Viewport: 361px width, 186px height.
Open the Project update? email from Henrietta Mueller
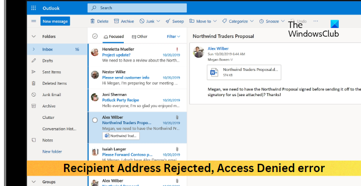click(138, 55)
